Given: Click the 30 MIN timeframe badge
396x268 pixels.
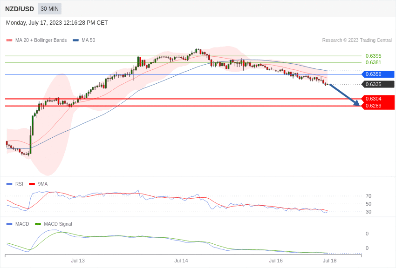Looking at the screenshot, I should tap(49, 9).
